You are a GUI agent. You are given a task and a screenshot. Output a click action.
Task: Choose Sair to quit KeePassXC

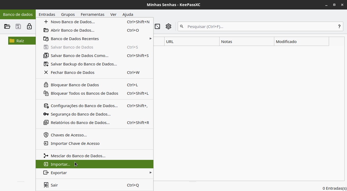(x=94, y=185)
